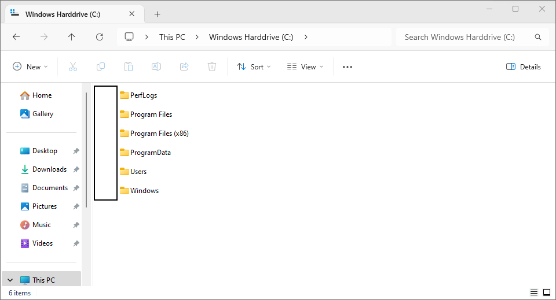Expand chevron after This PC breadcrumb
This screenshot has height=300, width=556.
pos(197,37)
